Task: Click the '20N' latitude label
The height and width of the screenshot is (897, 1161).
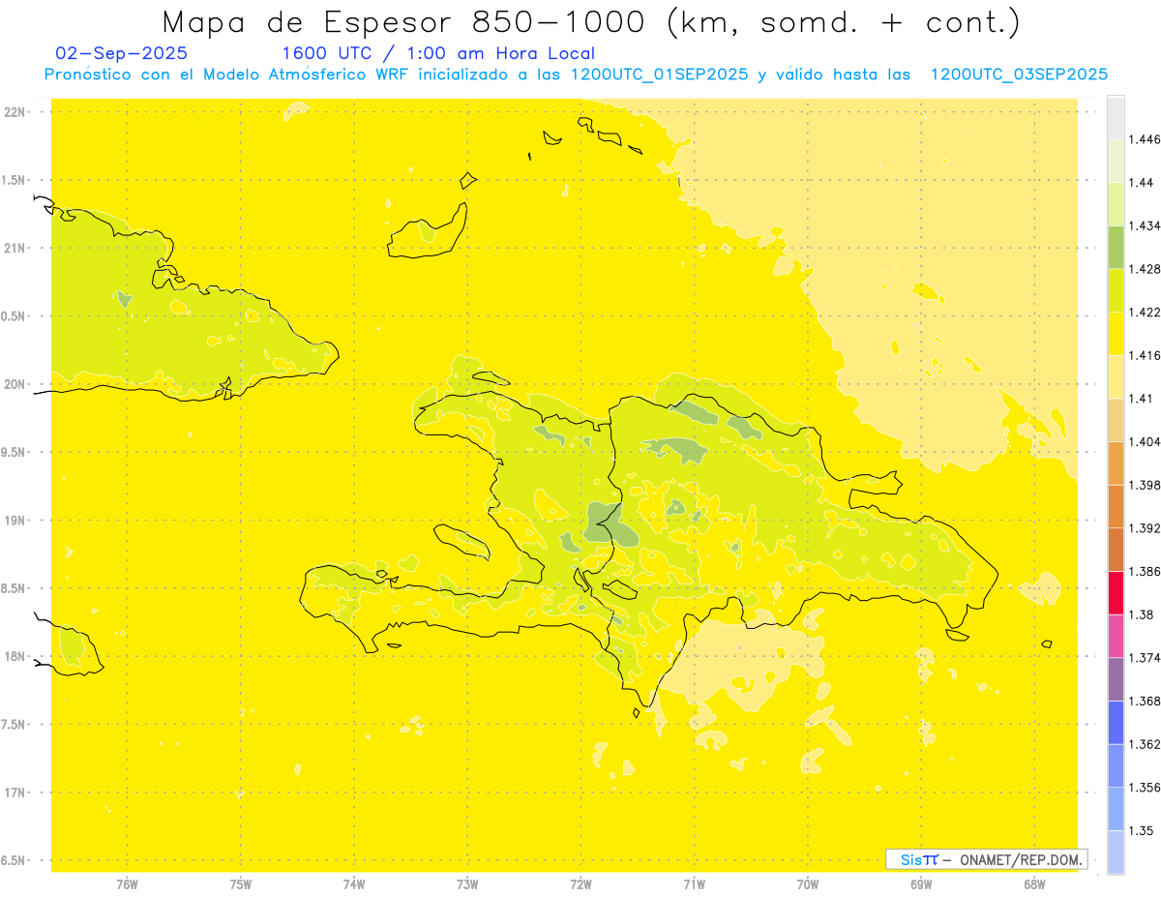Action: (x=15, y=384)
